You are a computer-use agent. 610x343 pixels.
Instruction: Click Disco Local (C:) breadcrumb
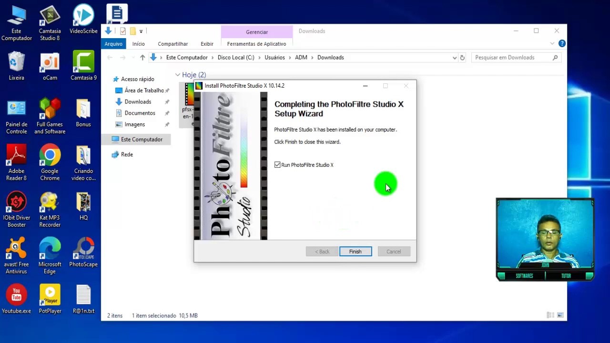coord(236,58)
